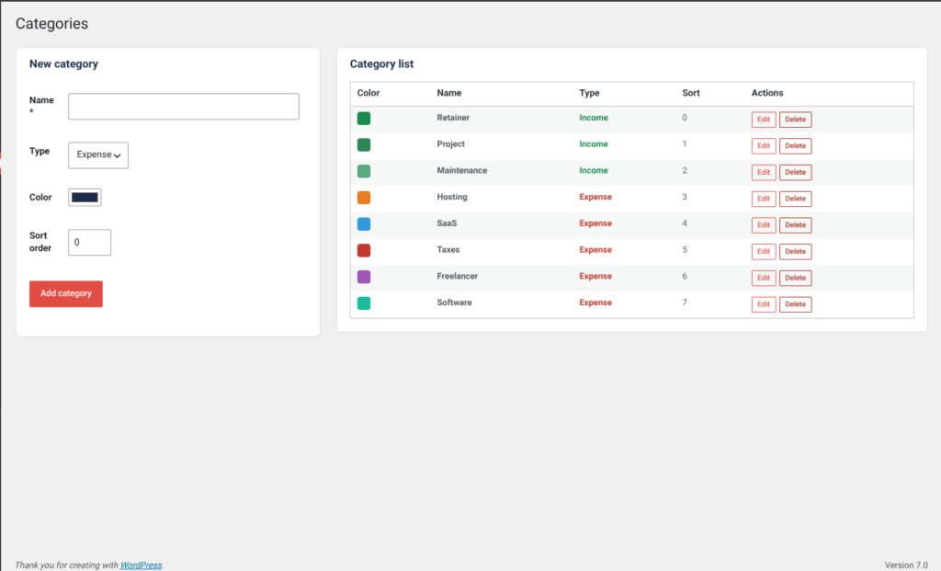The height and width of the screenshot is (571, 941).
Task: Click the Maintenance name cell
Action: [462, 170]
